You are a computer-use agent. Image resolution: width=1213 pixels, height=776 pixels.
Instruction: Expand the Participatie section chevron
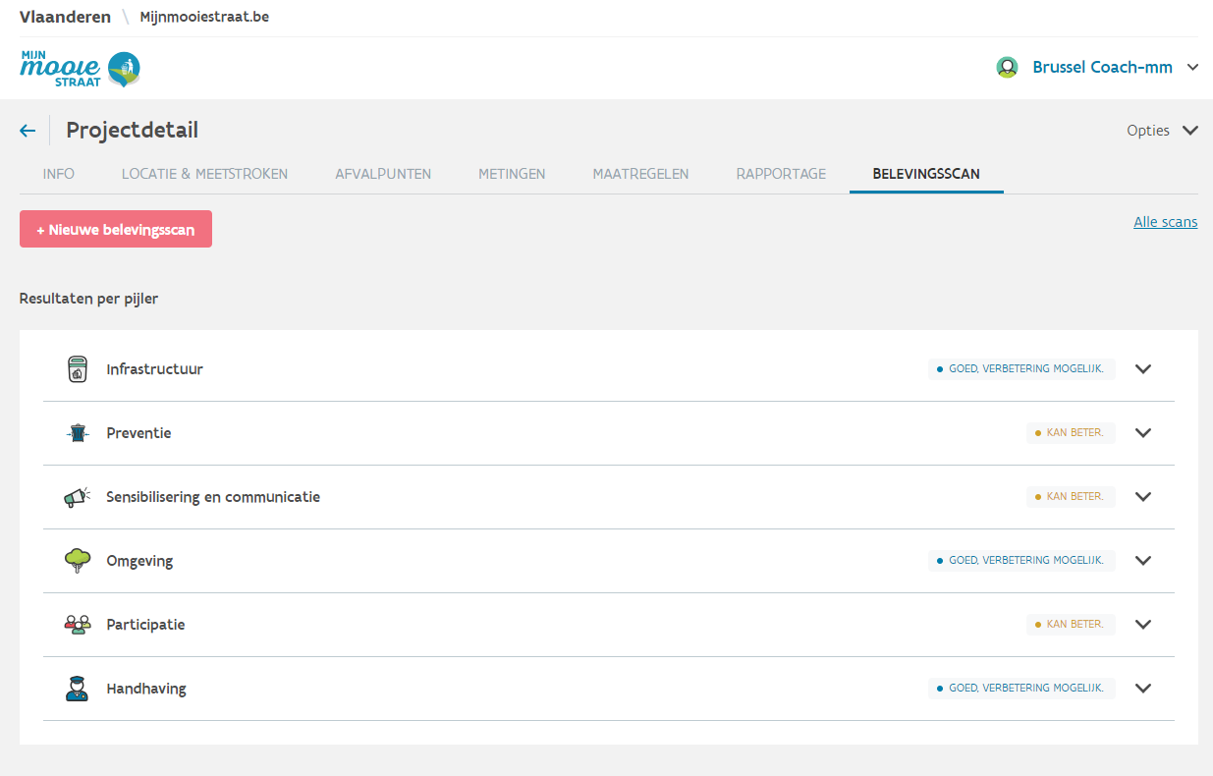pyautogui.click(x=1142, y=625)
